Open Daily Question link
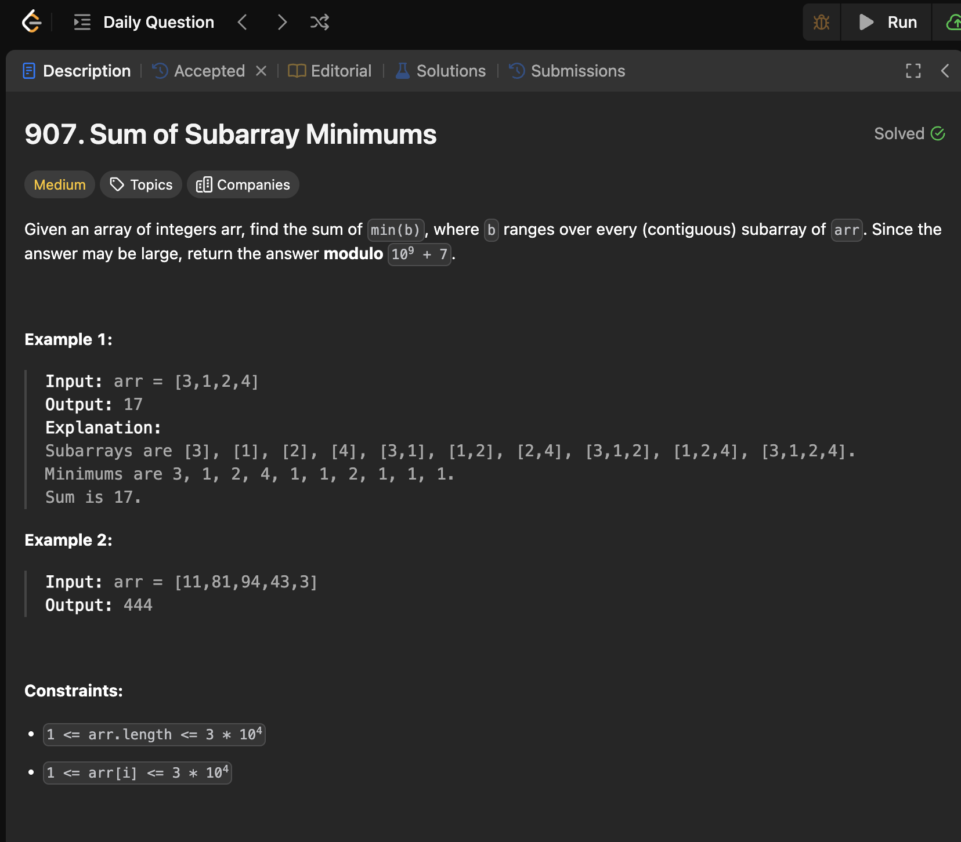Screen dimensions: 961x842 [x=158, y=23]
